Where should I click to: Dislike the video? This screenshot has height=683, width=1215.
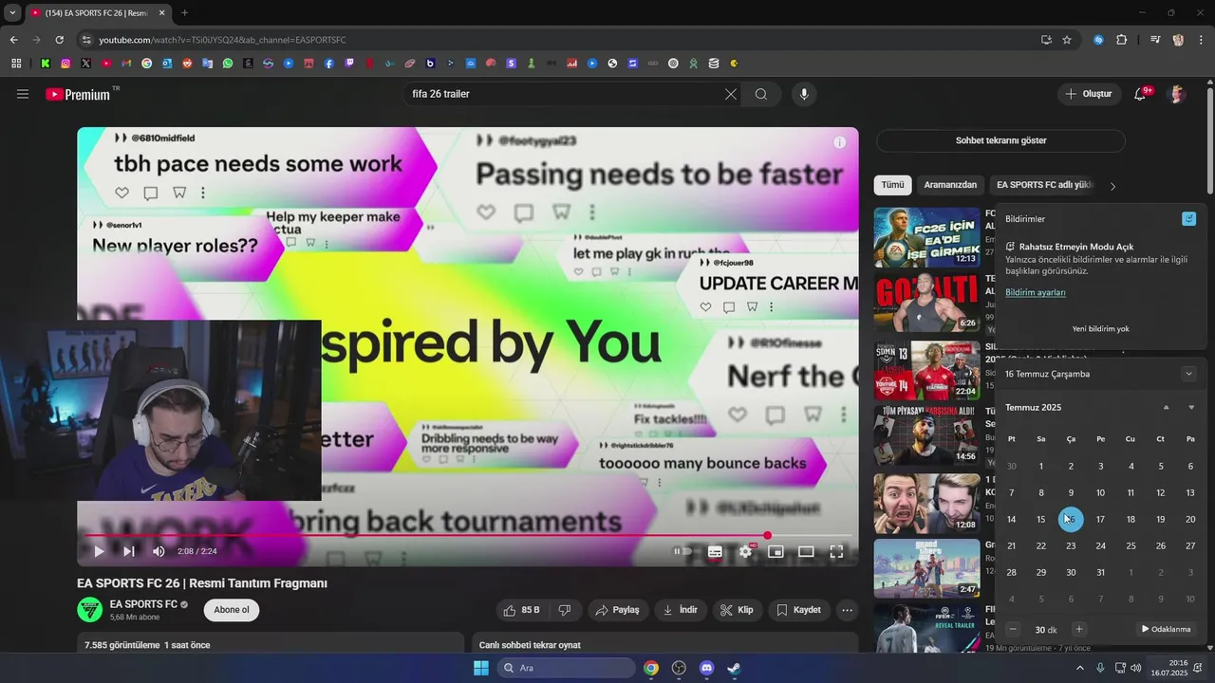[564, 610]
